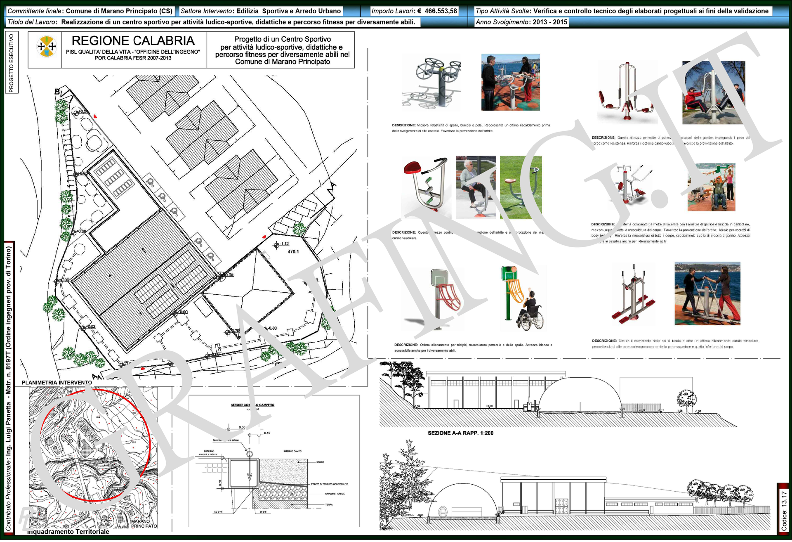Click the SEZIONE A-A RAPP. 1:200 label
Image resolution: width=792 pixels, height=542 pixels.
[460, 433]
